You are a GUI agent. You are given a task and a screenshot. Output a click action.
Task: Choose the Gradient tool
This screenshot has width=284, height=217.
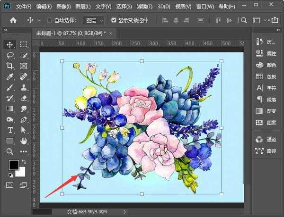(9, 108)
